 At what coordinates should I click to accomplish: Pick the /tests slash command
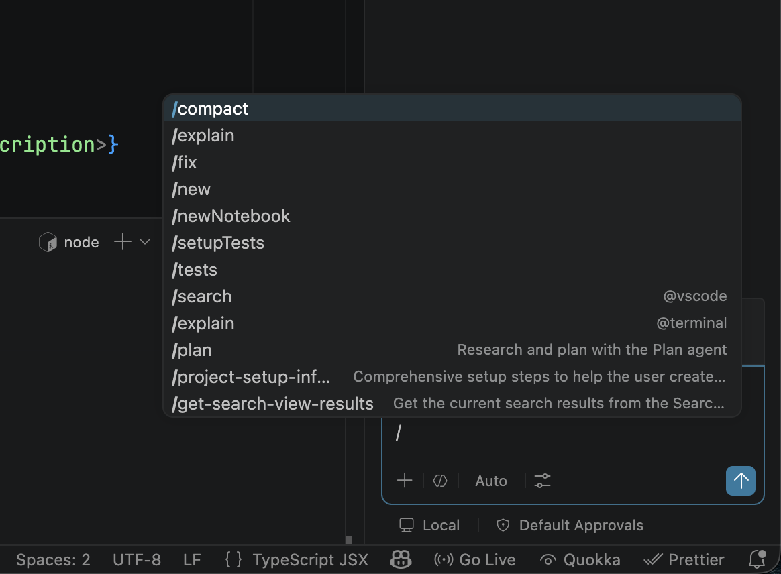point(452,270)
